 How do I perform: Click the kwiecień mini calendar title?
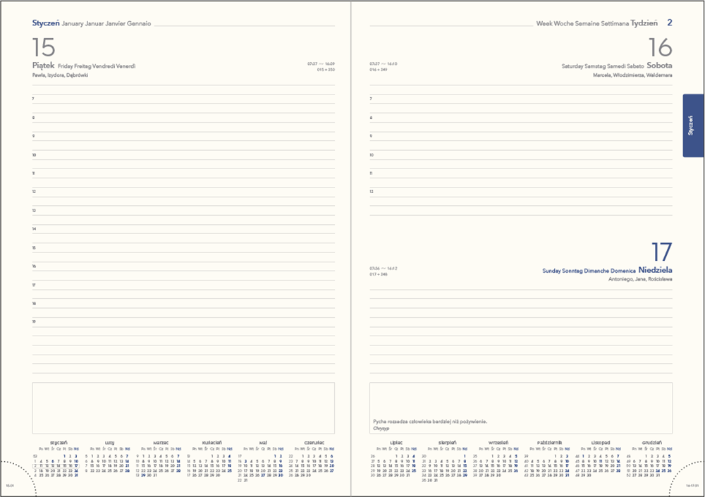click(211, 443)
